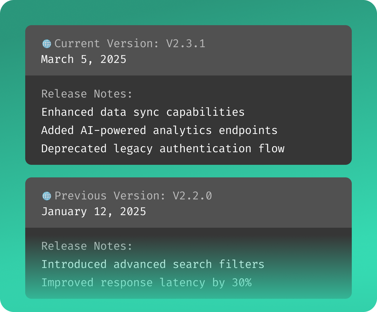Click the globe icon beside Previous Version
Screen dimensions: 377x312
[x=47, y=196]
